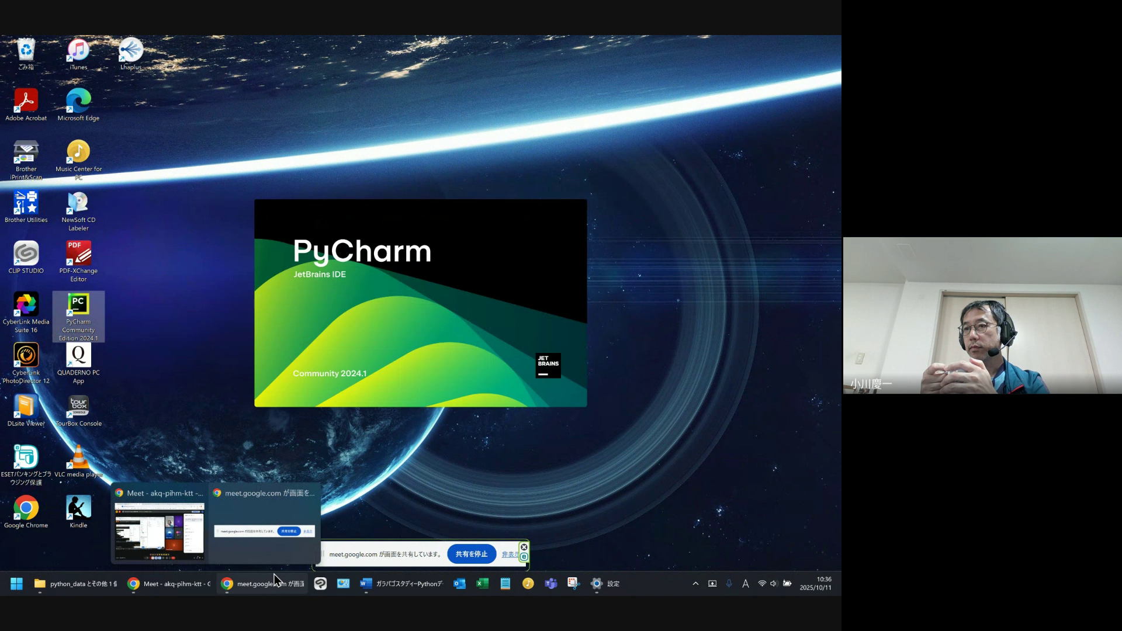Click the 共有を停止 button
Viewport: 1122px width, 631px height.
click(x=471, y=554)
